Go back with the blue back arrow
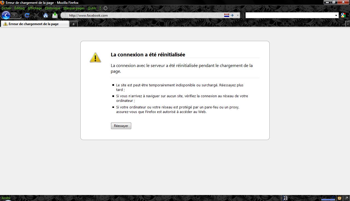Image resolution: width=350 pixels, height=201 pixels. [6, 15]
